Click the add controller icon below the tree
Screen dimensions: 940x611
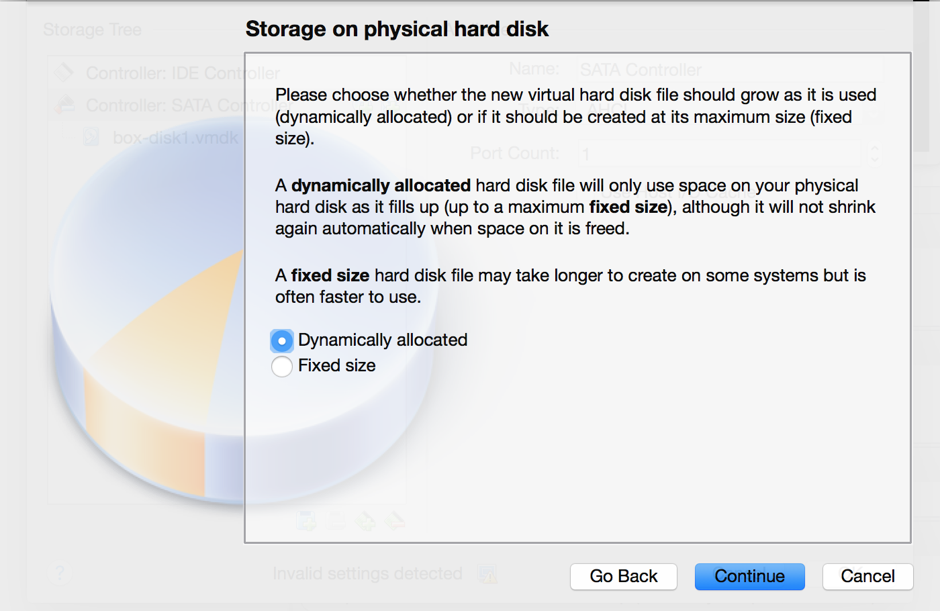click(307, 520)
